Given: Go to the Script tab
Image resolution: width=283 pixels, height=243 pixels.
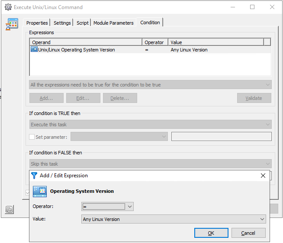Looking at the screenshot, I should pos(82,23).
